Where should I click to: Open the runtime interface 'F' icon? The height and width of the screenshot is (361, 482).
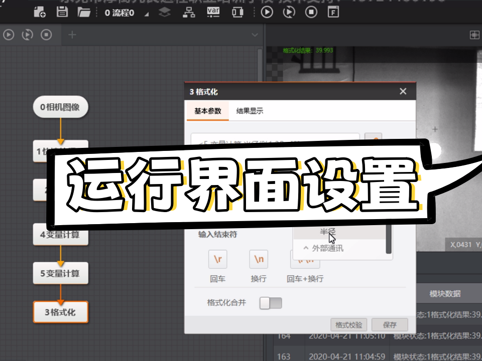[332, 12]
